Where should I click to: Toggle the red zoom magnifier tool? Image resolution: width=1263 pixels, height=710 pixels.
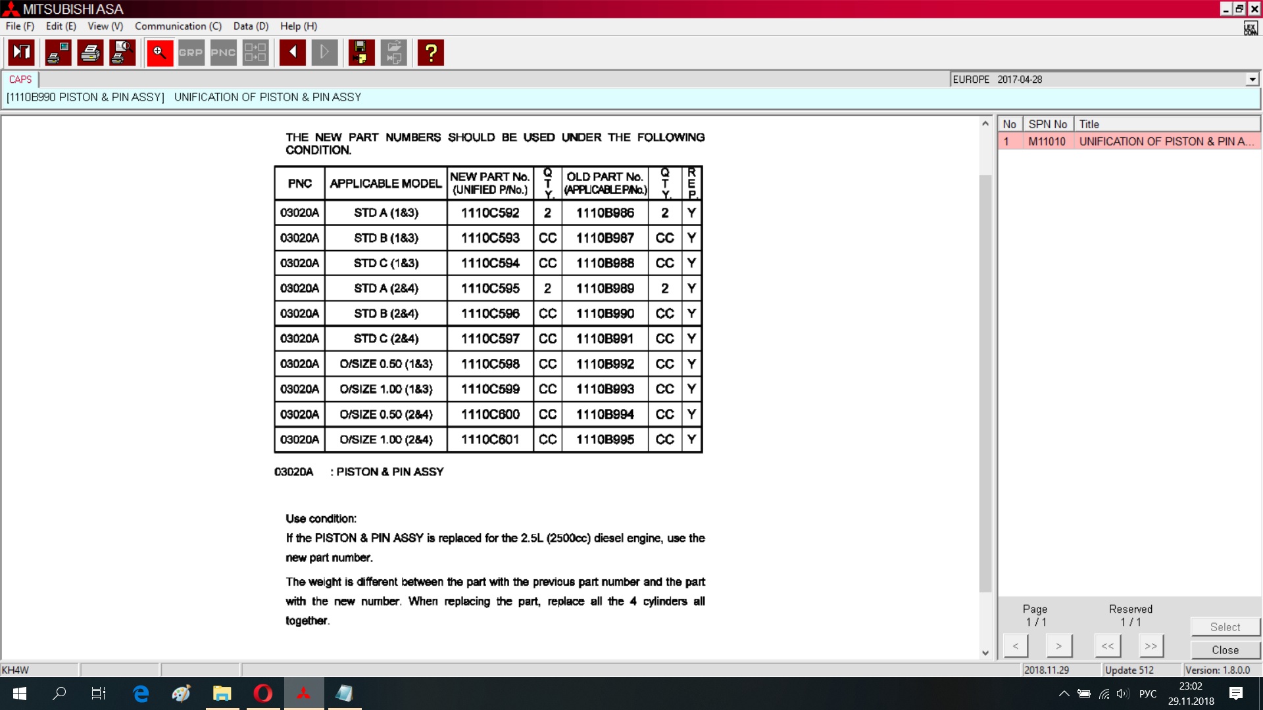coord(159,53)
